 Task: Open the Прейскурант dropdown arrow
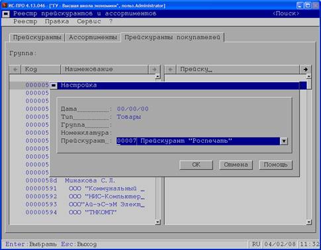tap(284, 141)
